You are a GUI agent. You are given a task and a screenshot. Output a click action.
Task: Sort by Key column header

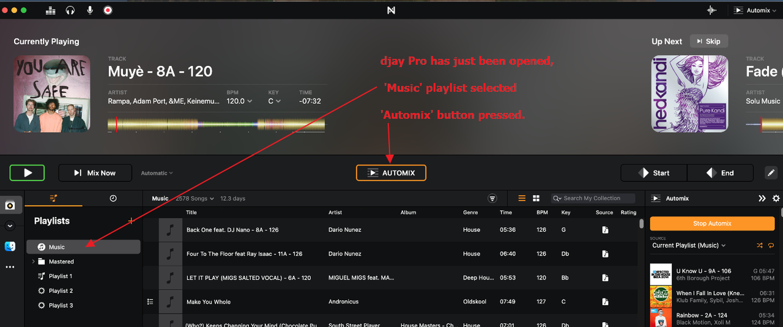pos(565,213)
